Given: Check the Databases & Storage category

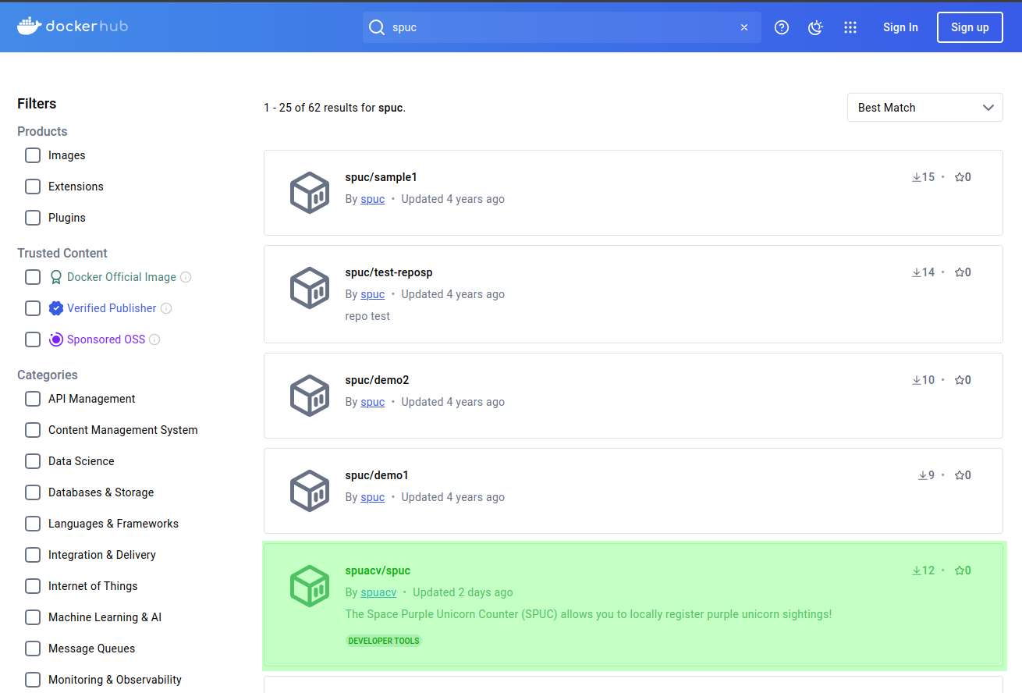Looking at the screenshot, I should 33,492.
